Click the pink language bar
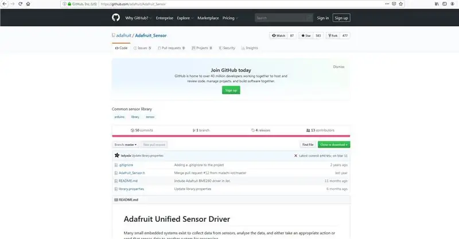Screen dimensions: 459x239 [231, 136]
